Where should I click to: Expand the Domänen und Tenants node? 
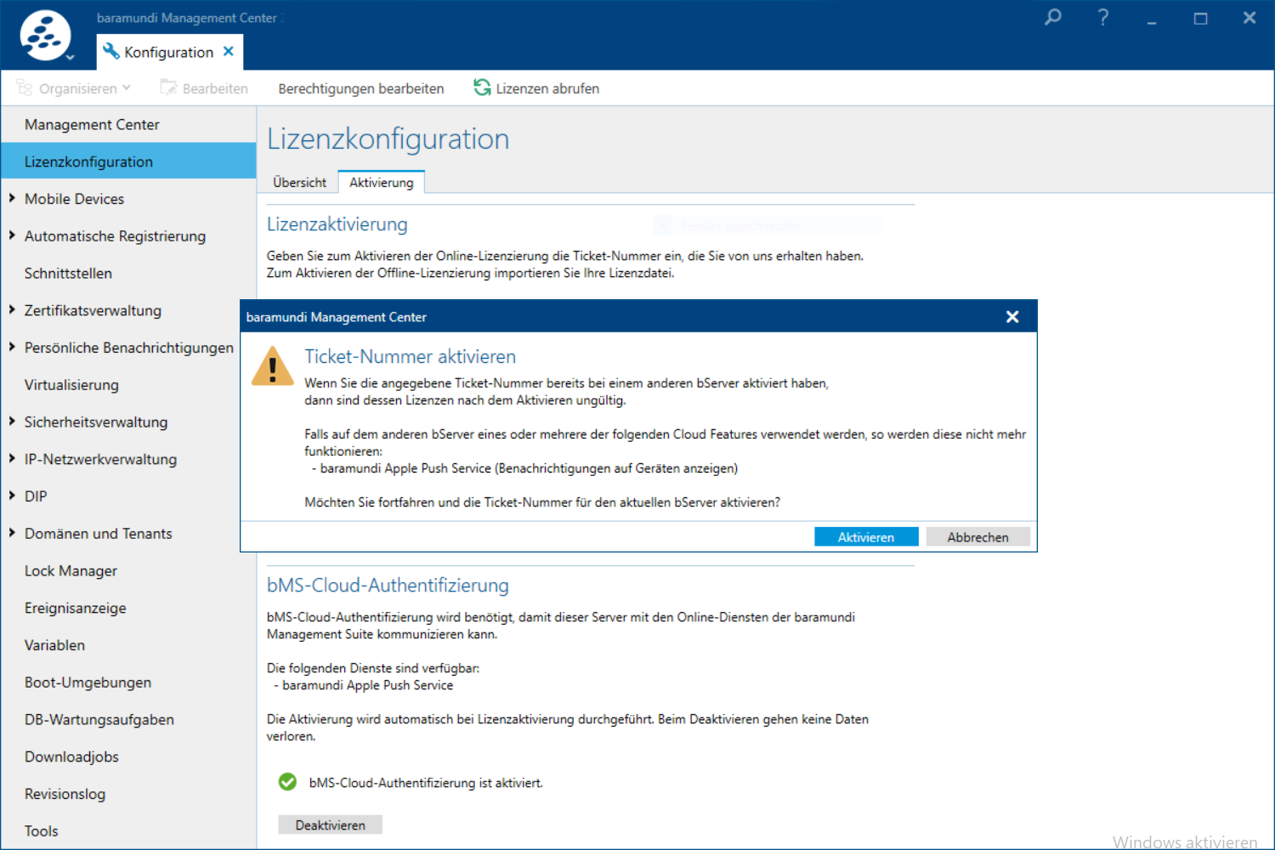pyautogui.click(x=12, y=533)
